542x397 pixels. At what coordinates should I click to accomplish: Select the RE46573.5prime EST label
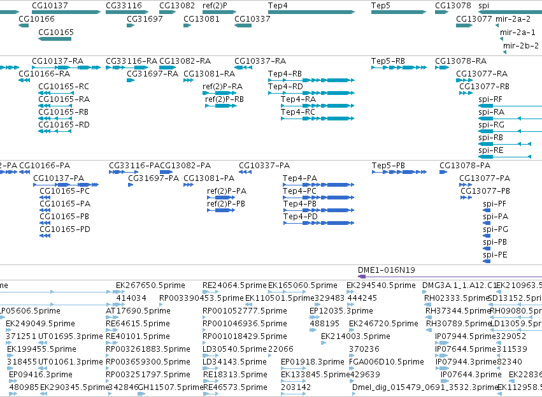tap(236, 387)
